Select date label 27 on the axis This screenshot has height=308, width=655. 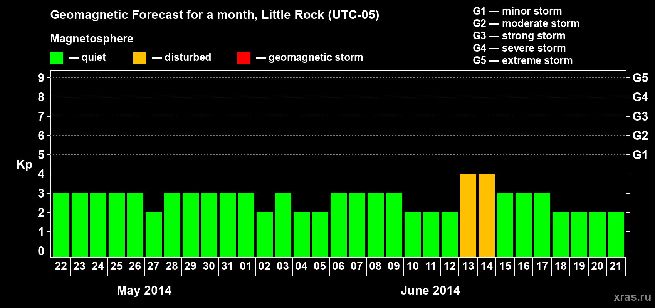(x=153, y=266)
